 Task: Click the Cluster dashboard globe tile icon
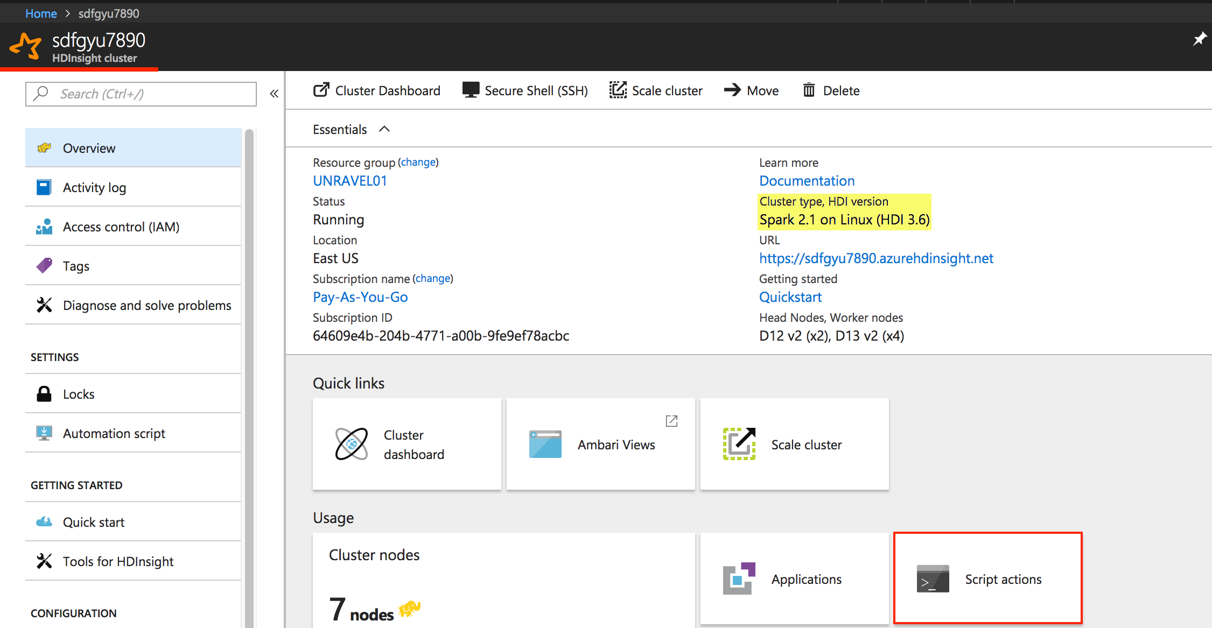click(x=352, y=444)
